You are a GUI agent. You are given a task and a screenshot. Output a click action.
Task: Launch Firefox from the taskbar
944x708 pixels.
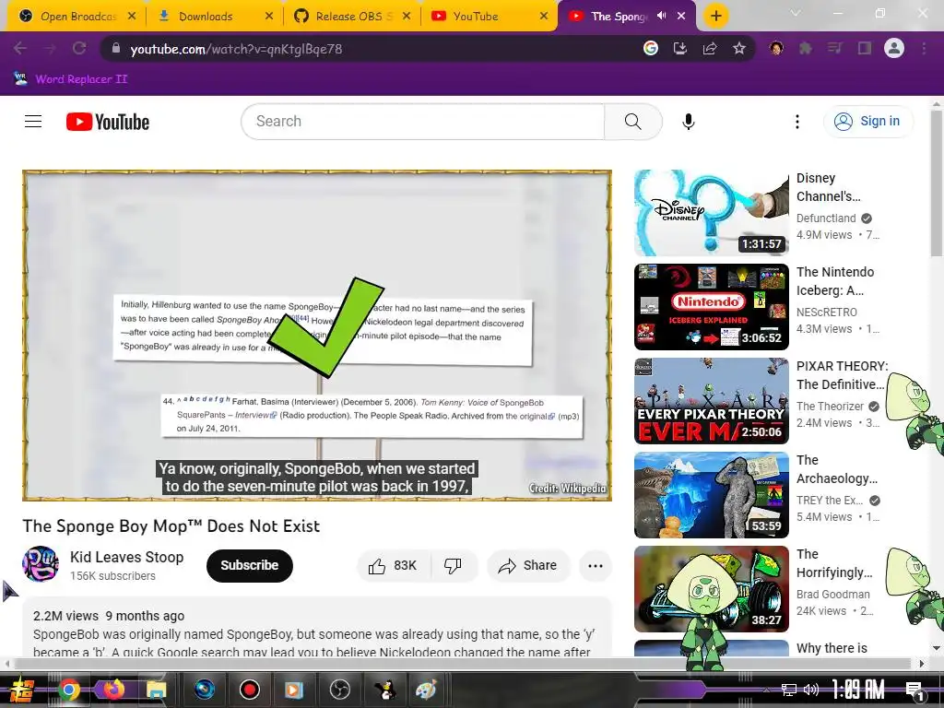click(x=113, y=689)
